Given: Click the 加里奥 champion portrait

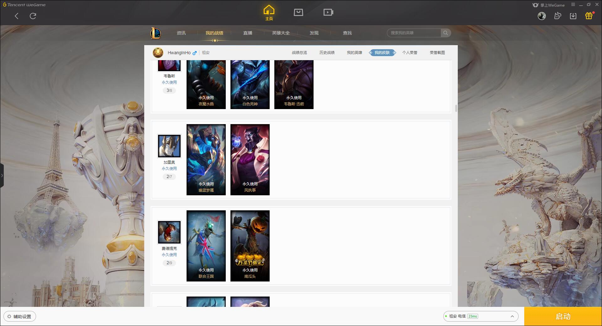Looking at the screenshot, I should (169, 146).
